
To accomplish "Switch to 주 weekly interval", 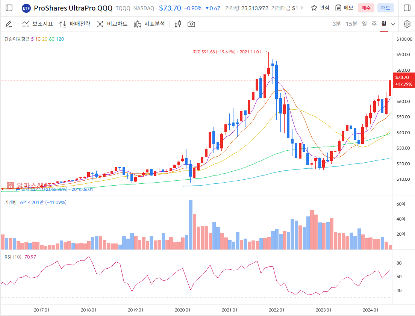I will (x=374, y=24).
